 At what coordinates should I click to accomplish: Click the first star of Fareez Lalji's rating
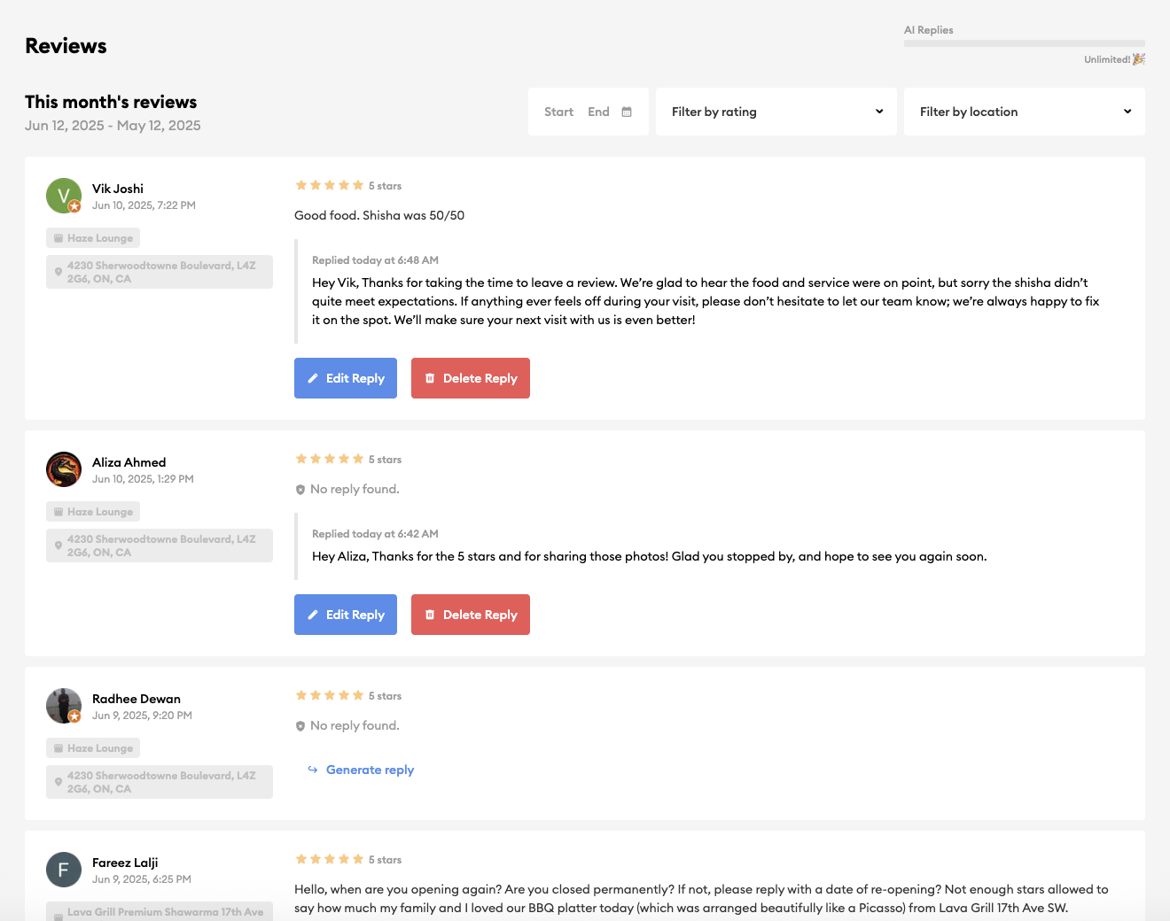(301, 858)
